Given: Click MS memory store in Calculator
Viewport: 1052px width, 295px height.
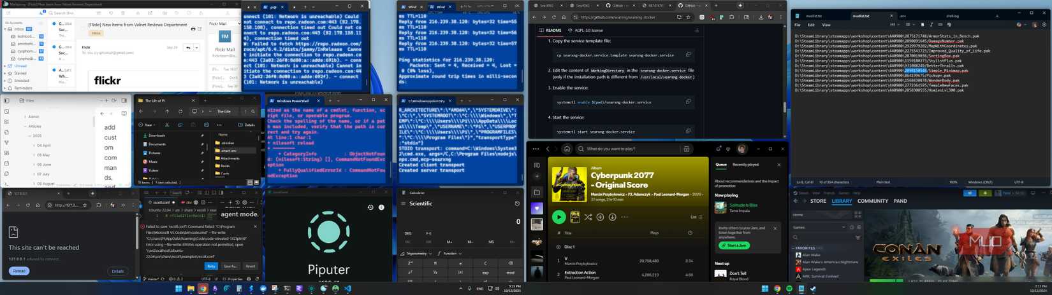Looking at the screenshot, I should click(491, 242).
